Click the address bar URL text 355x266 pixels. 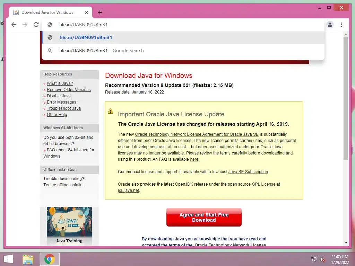(83, 25)
